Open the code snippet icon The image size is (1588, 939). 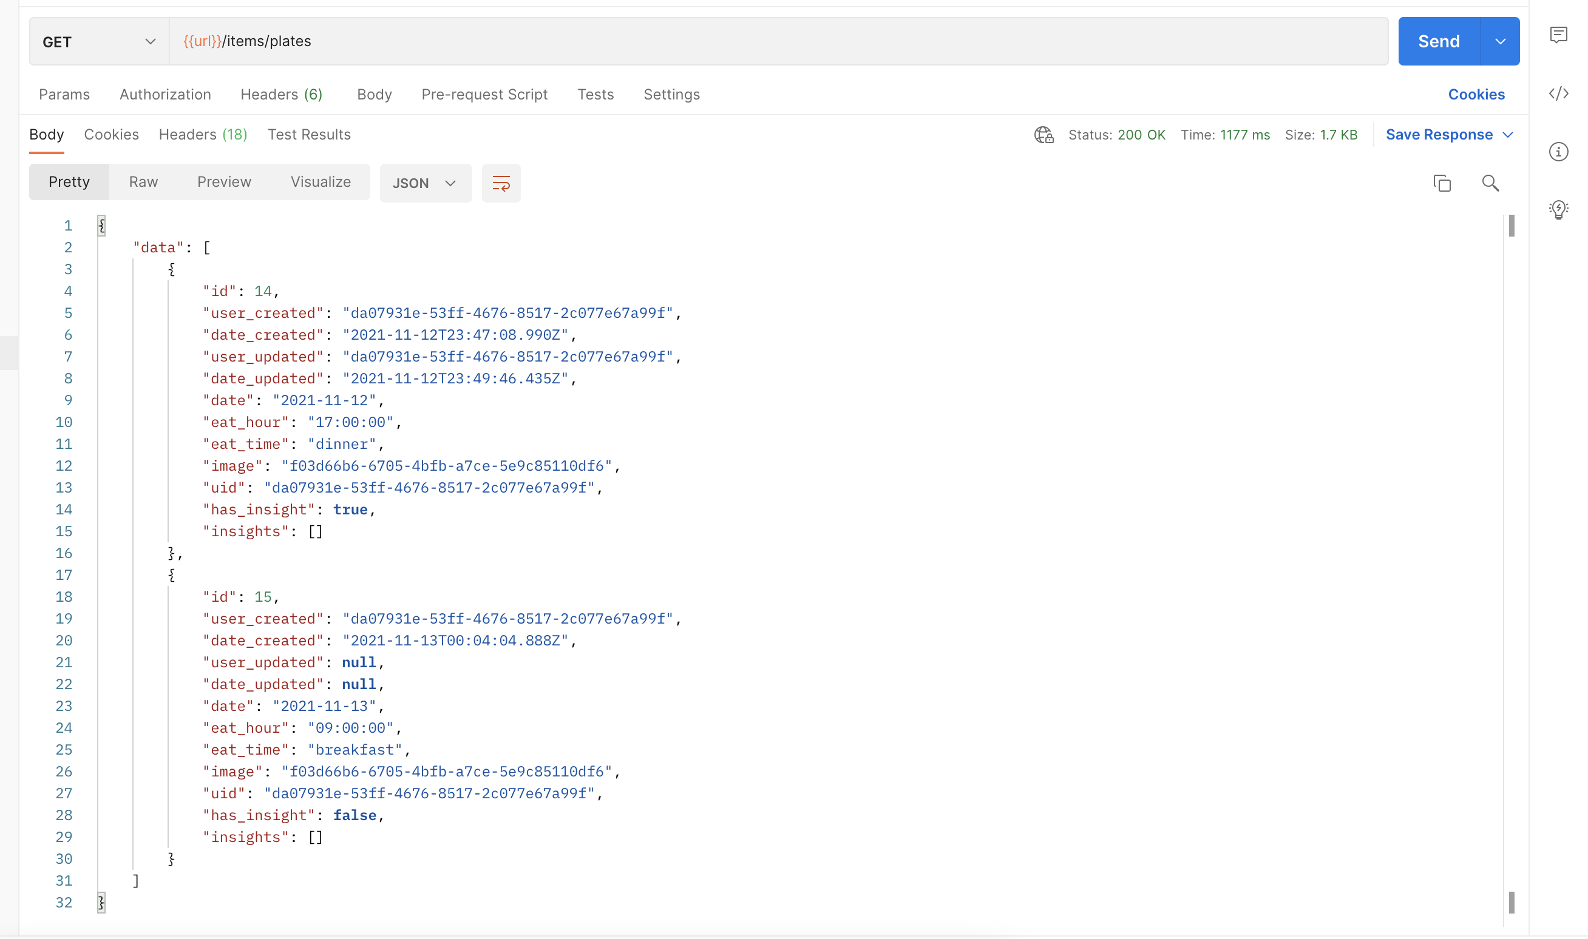point(1558,93)
